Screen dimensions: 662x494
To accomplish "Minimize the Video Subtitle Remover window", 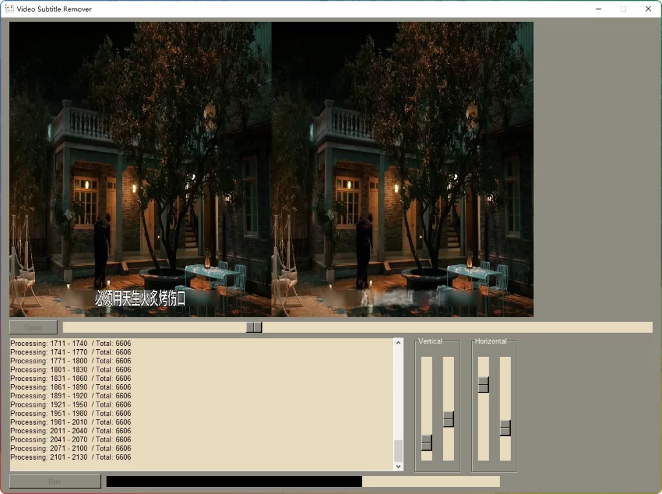I will (x=598, y=8).
